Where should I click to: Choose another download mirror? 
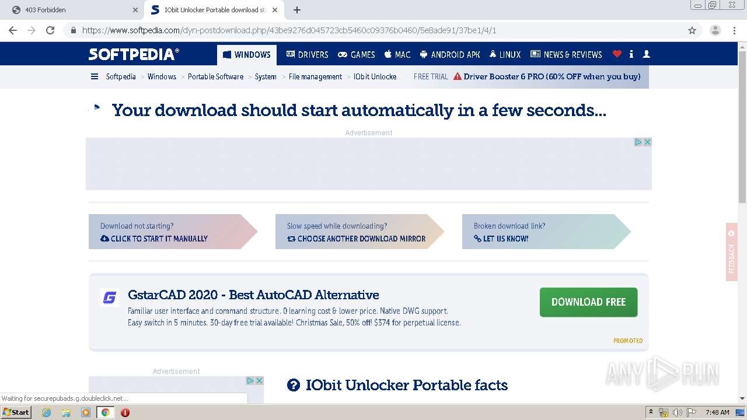click(356, 239)
